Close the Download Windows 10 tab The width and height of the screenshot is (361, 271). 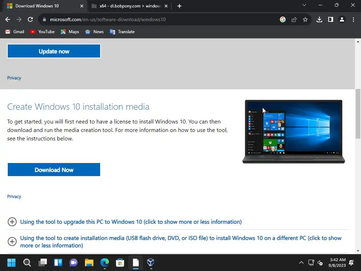82,6
